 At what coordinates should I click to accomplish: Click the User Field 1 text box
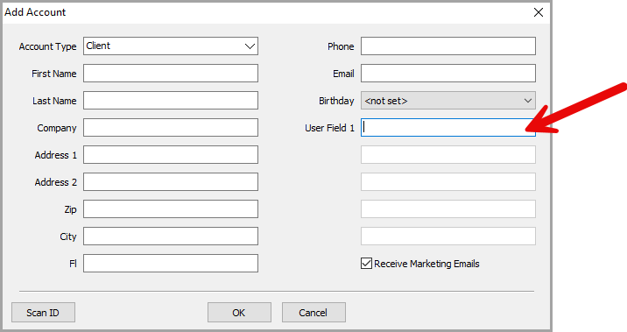pos(448,128)
